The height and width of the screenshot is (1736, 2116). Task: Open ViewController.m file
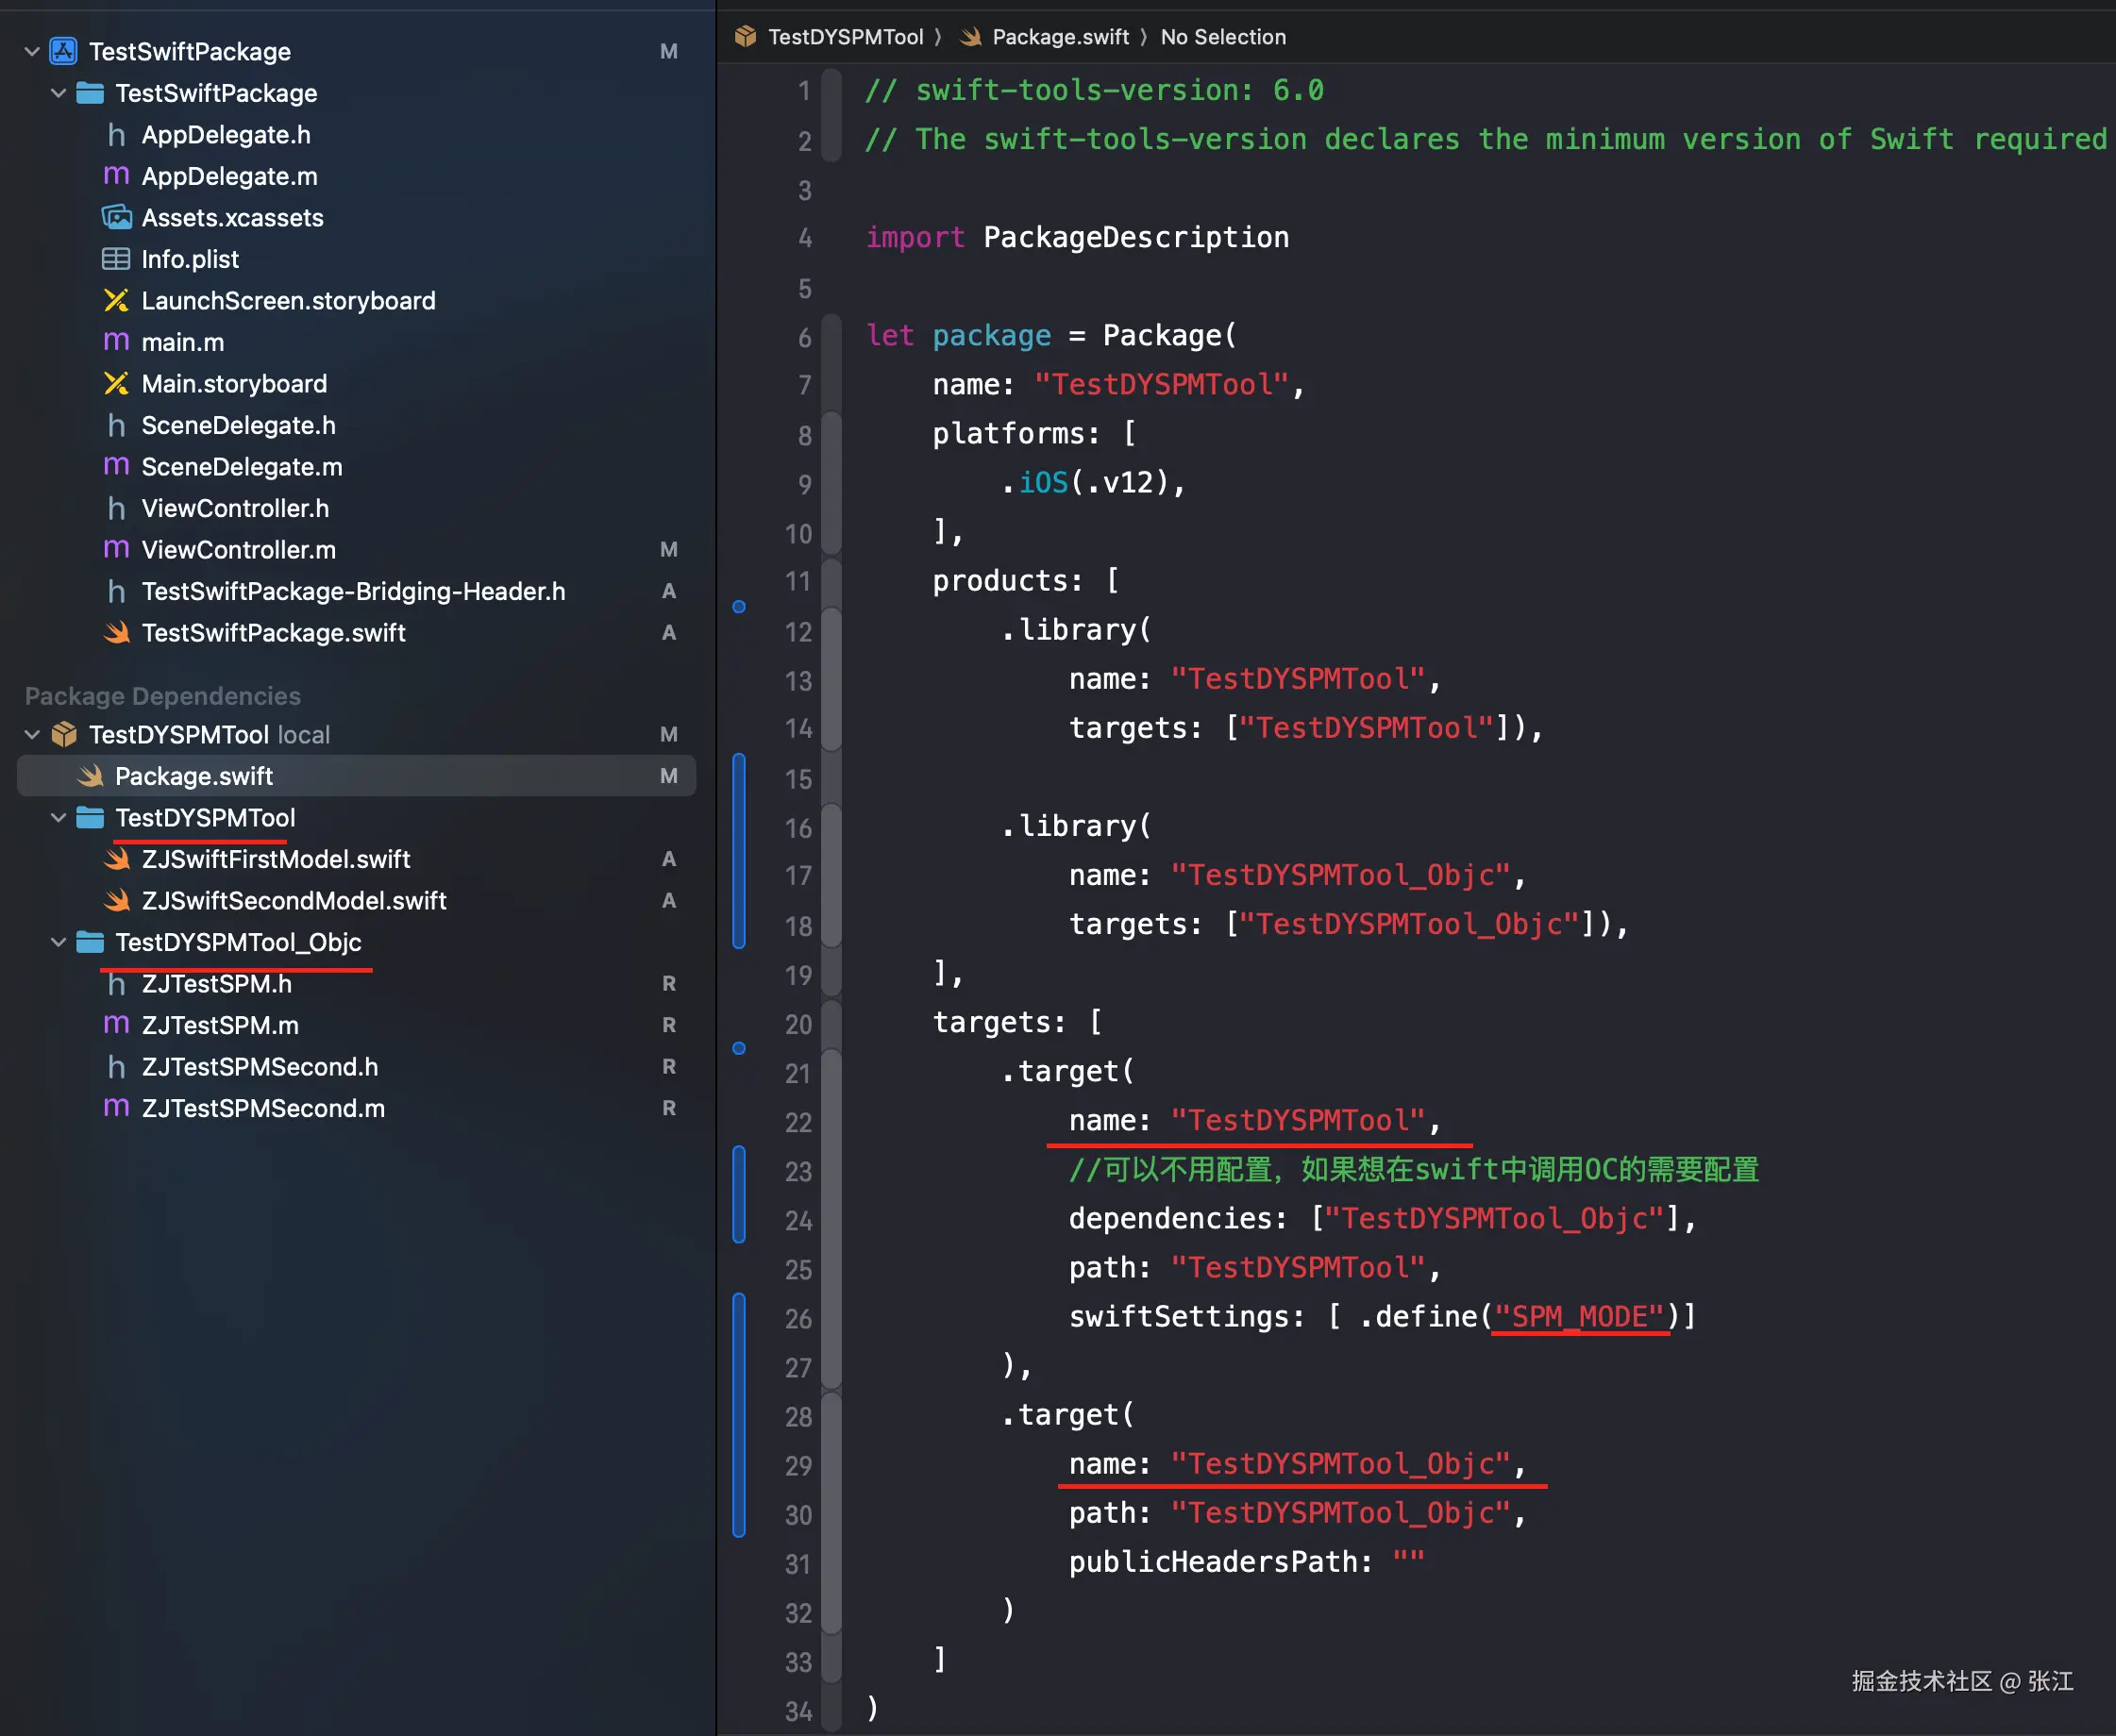[x=238, y=549]
